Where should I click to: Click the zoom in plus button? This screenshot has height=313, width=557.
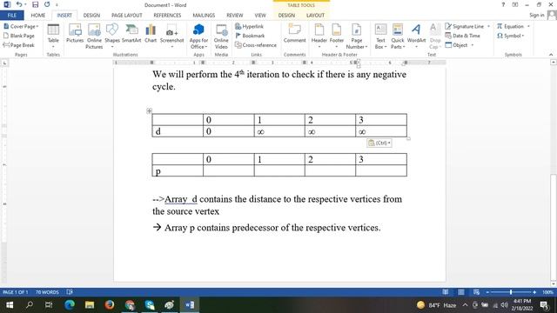pos(534,292)
